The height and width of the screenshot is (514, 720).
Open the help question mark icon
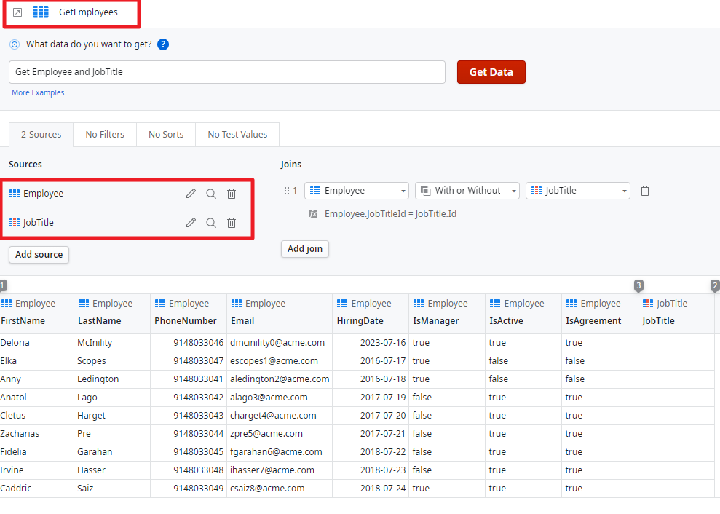[x=163, y=44]
